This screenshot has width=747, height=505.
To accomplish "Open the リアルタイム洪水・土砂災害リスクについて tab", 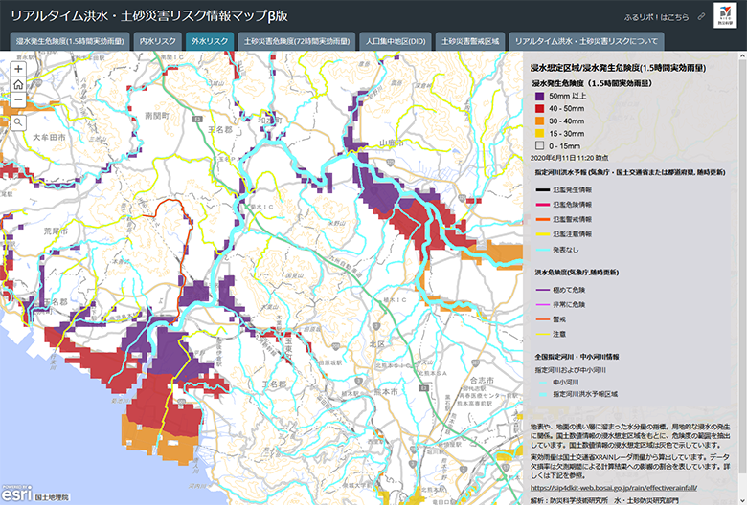I will click(x=586, y=42).
